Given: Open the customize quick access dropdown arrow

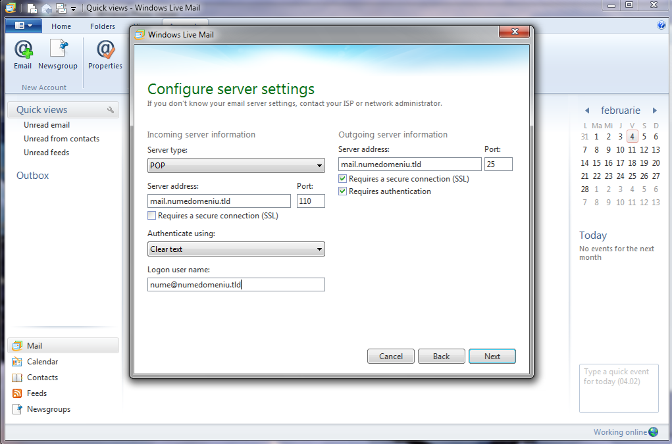Looking at the screenshot, I should pos(73,9).
